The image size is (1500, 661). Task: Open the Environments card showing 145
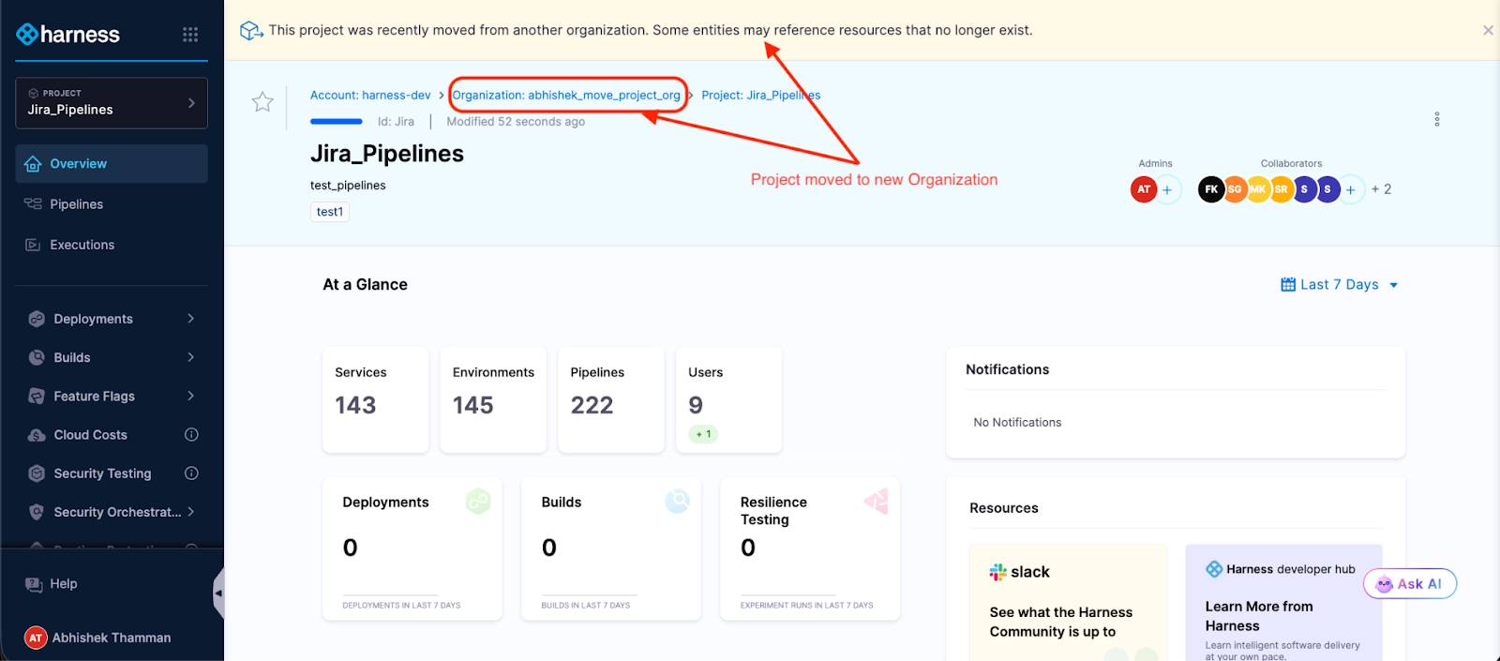493,400
